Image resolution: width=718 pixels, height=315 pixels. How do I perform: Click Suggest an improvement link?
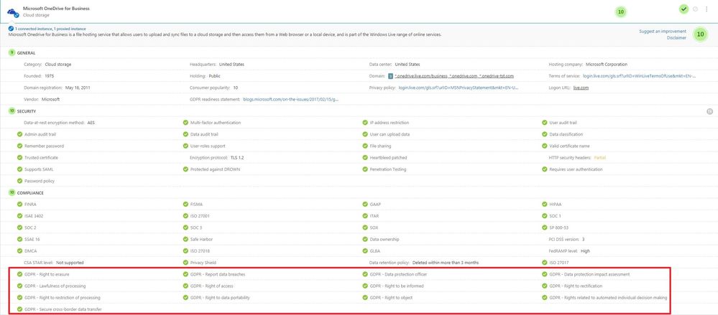pyautogui.click(x=663, y=31)
